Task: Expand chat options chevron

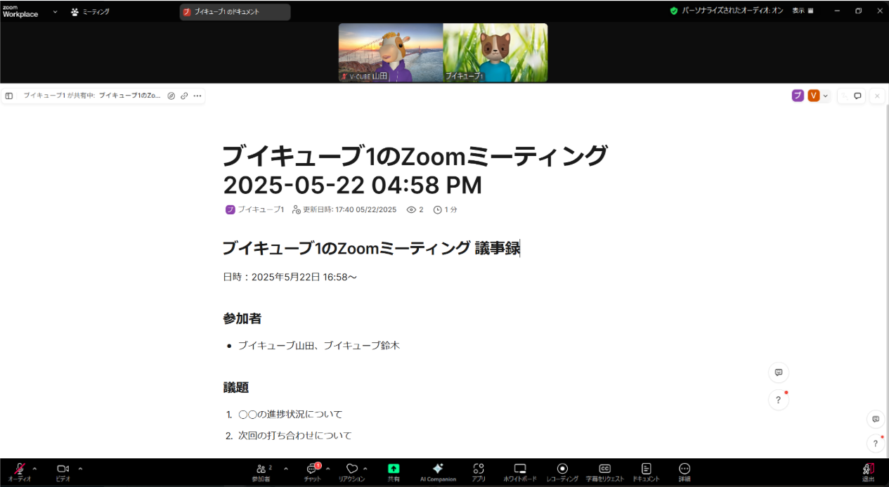Action: pos(327,468)
